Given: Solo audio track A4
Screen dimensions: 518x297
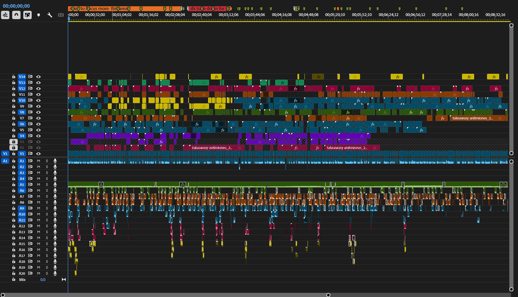Looking at the screenshot, I should point(47,179).
